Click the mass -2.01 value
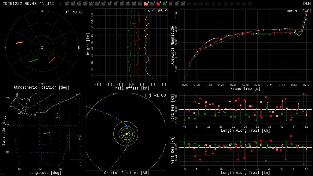The height and width of the screenshot is (176, 313). coord(300,11)
